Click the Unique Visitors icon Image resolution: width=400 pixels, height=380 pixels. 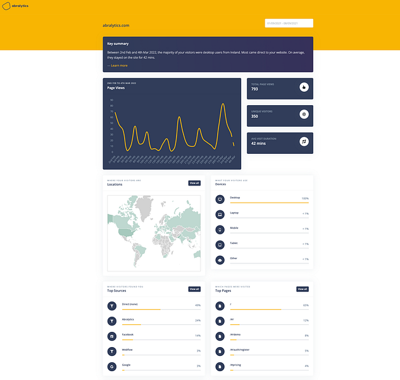304,115
